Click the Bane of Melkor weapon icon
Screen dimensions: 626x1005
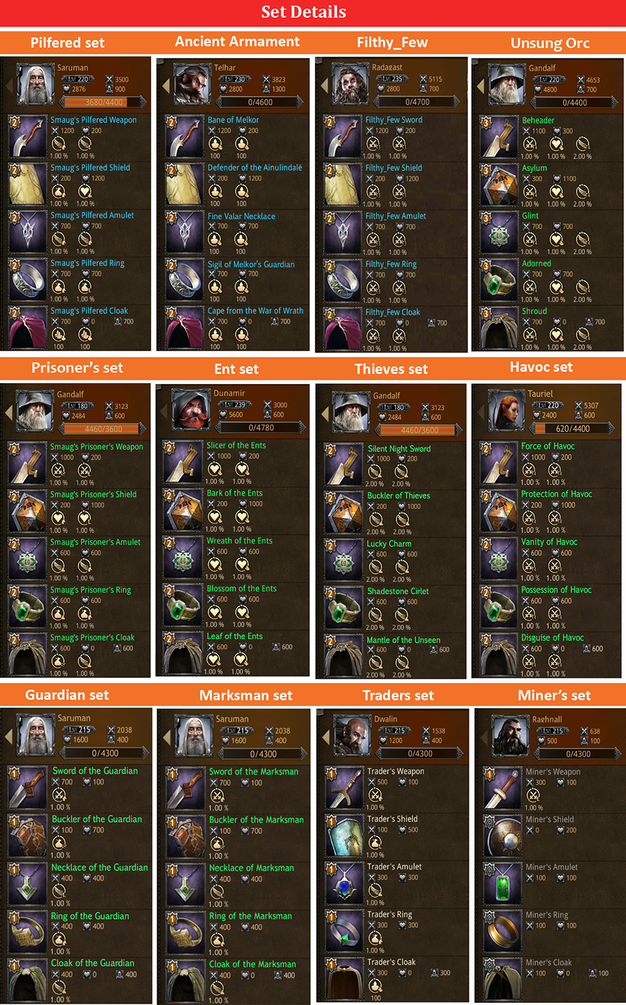[x=185, y=137]
